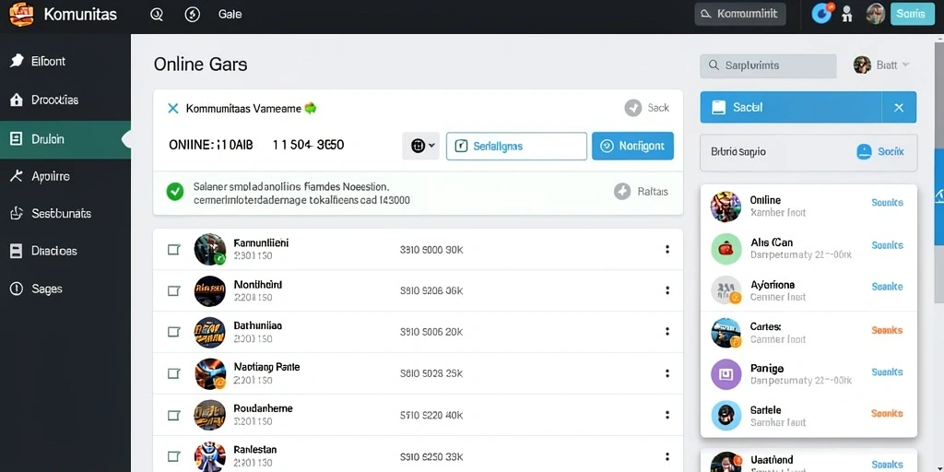Click the lightning bolt icon in top bar
The width and height of the screenshot is (944, 472).
192,15
